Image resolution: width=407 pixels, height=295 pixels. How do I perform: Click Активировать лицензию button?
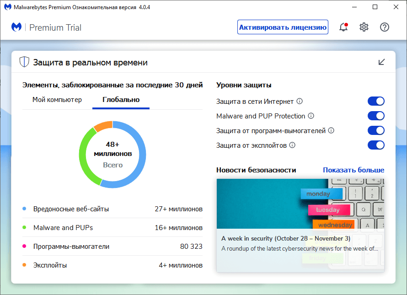coord(283,27)
